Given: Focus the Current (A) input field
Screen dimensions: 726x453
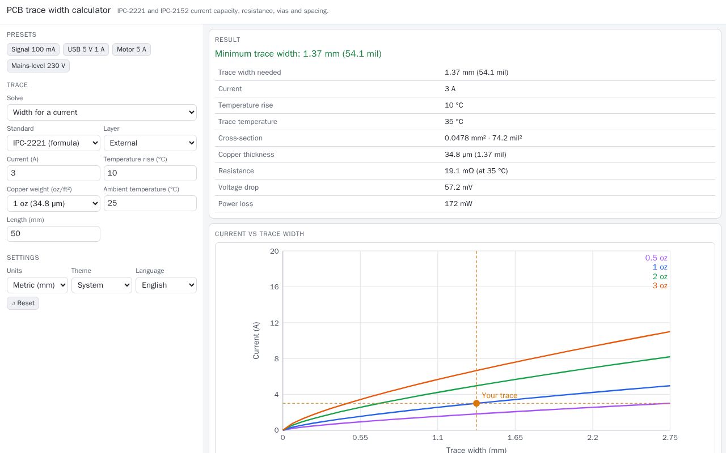Looking at the screenshot, I should [x=53, y=173].
